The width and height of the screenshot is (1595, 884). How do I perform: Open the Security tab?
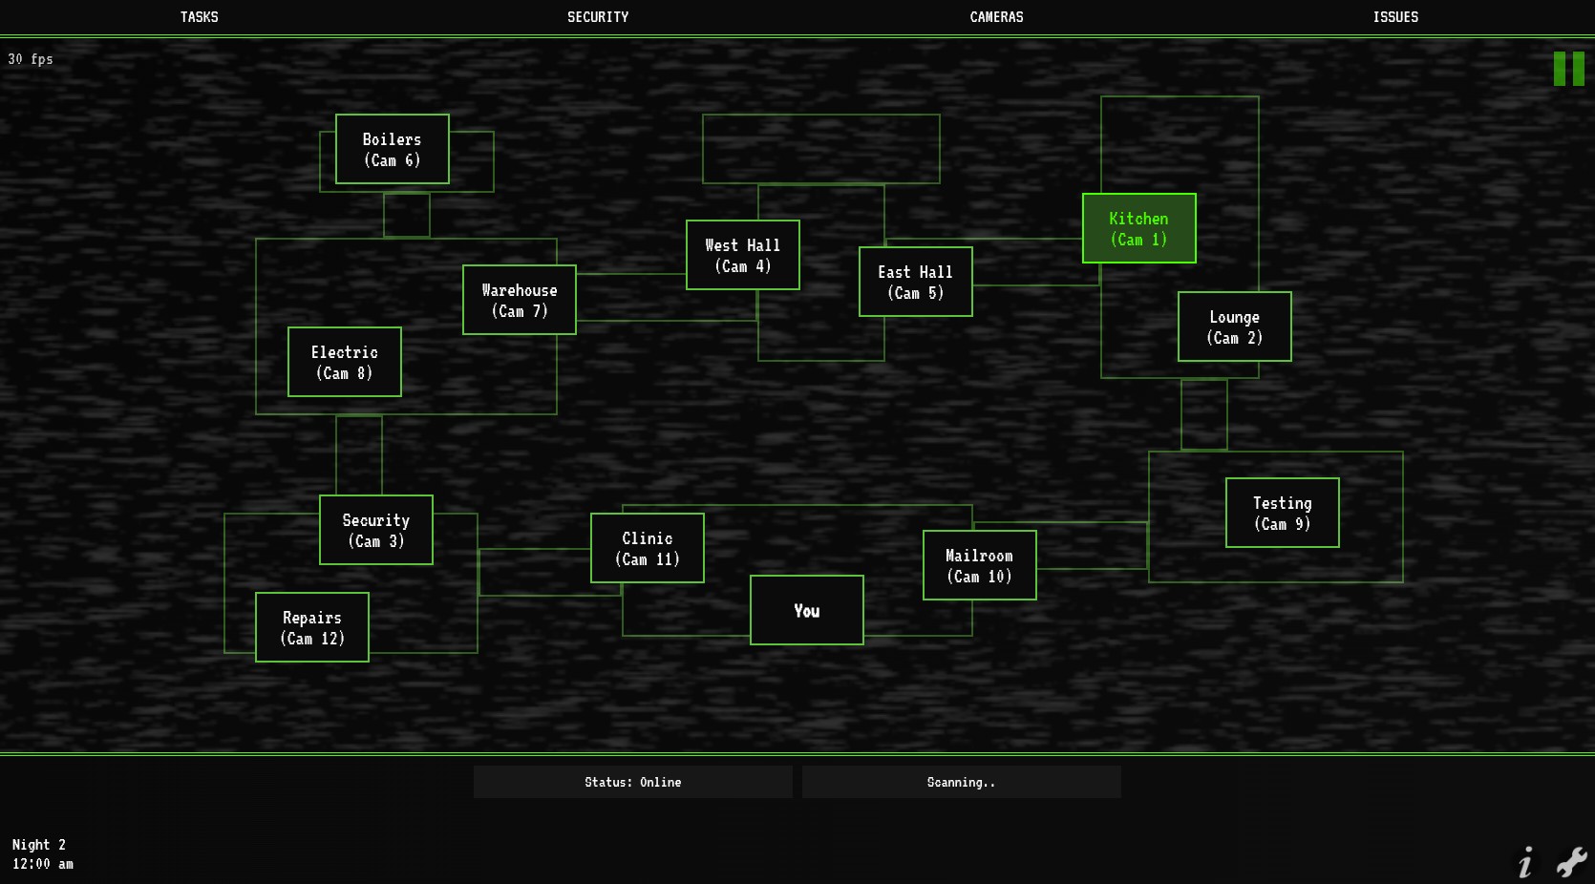598,17
